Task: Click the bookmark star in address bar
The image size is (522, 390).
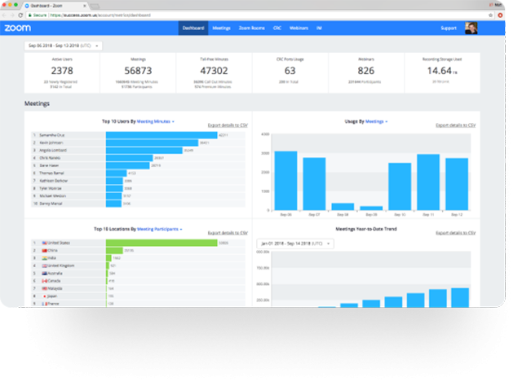Action: (490, 15)
